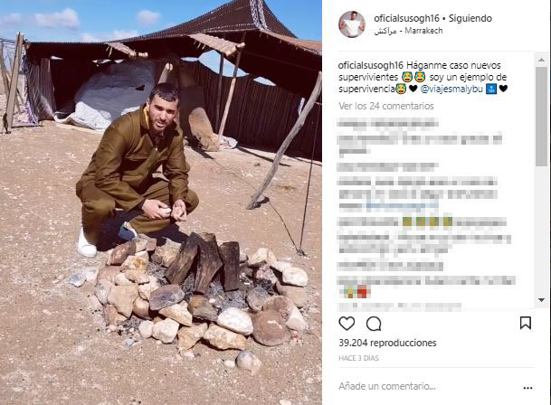Open comments with the speech bubble icon

point(374,324)
